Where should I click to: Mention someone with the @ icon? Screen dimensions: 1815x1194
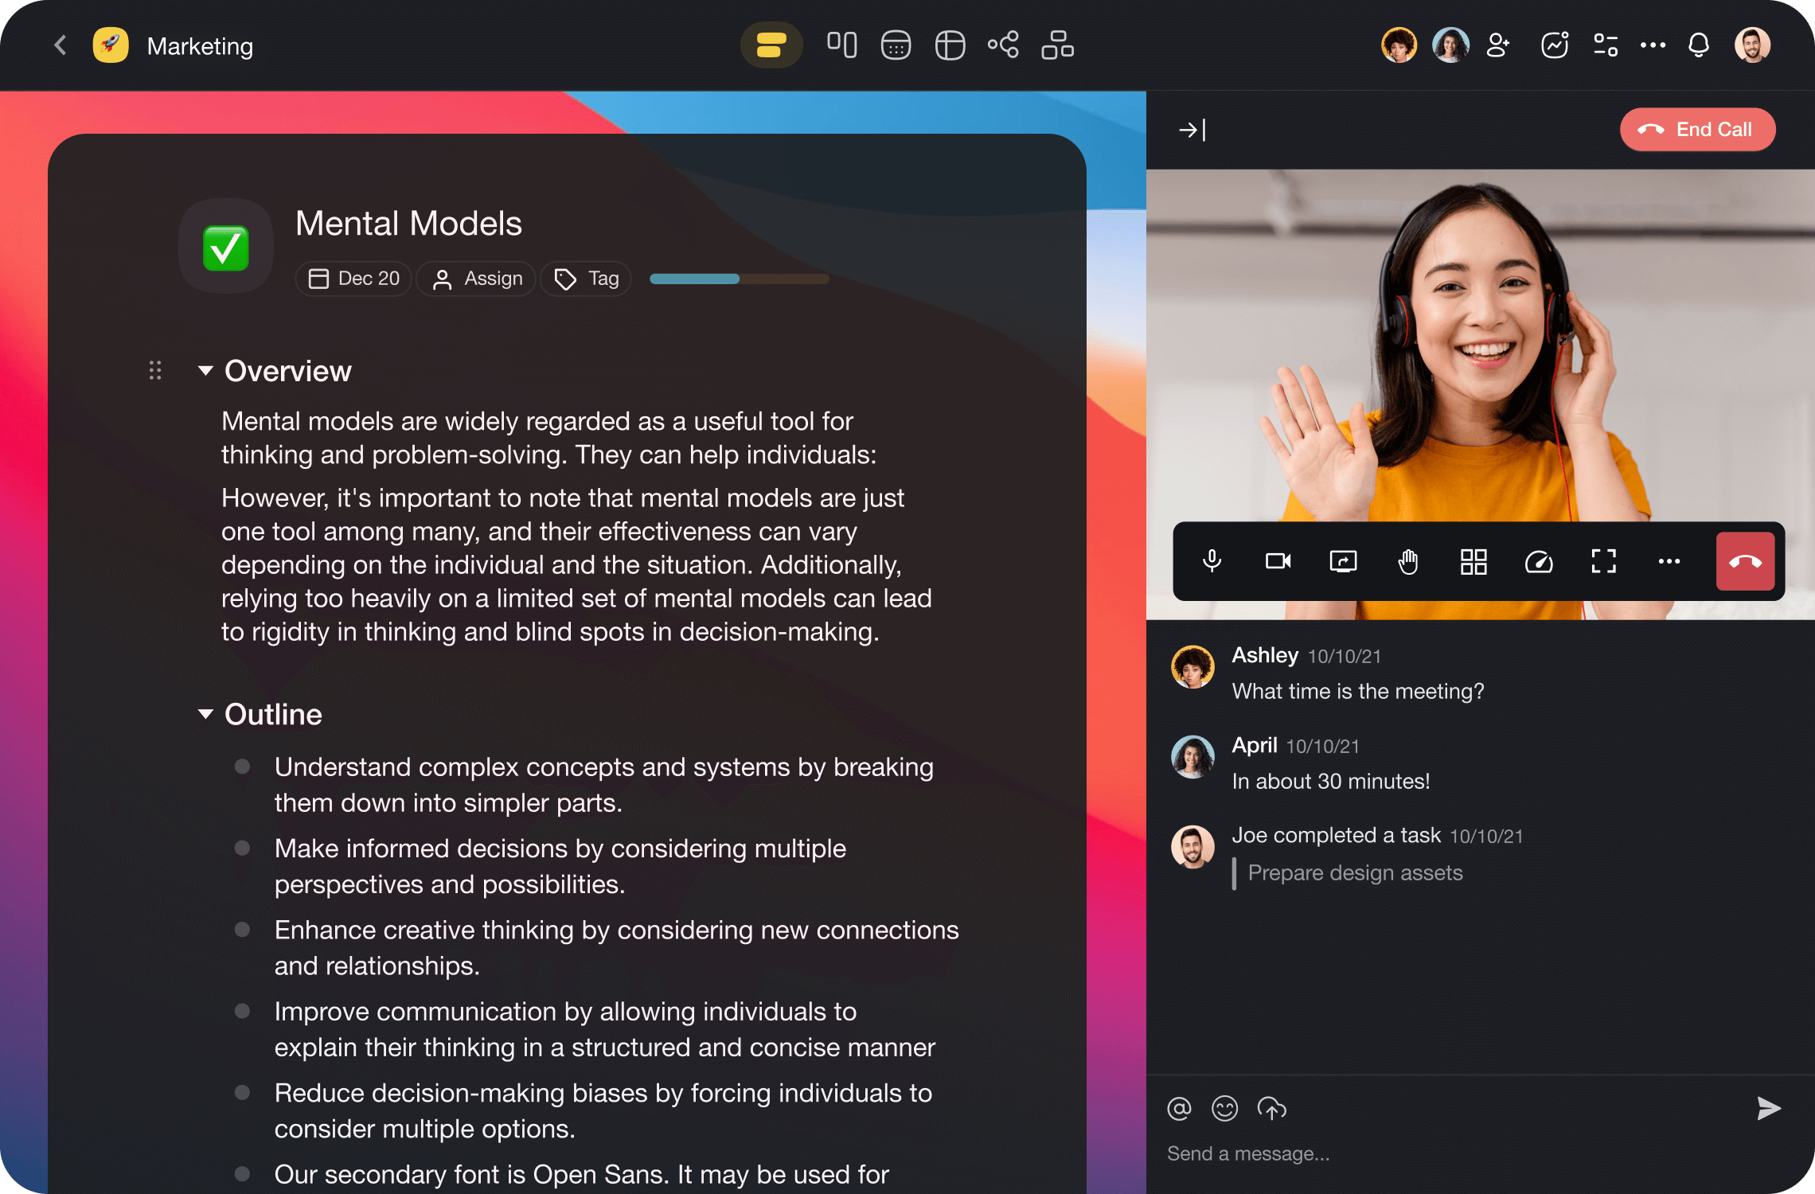pyautogui.click(x=1179, y=1108)
